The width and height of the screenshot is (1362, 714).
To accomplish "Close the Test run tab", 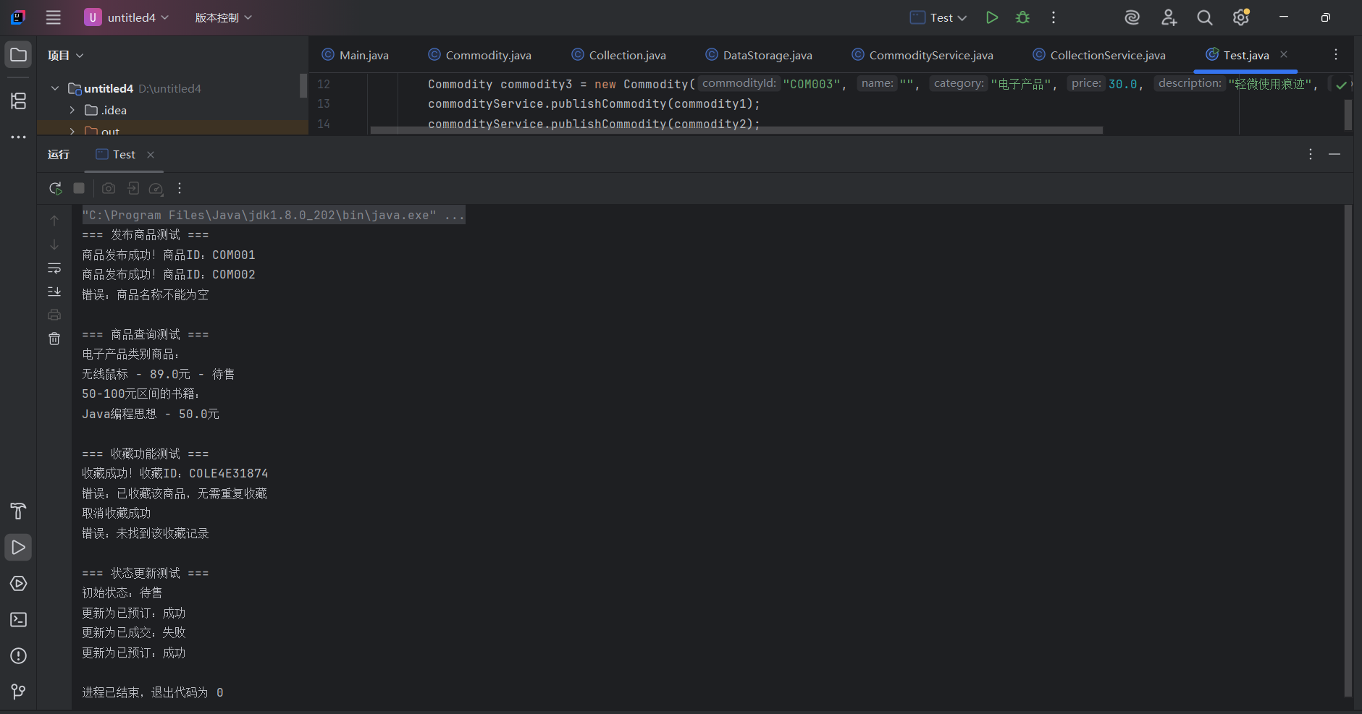I will pyautogui.click(x=151, y=155).
